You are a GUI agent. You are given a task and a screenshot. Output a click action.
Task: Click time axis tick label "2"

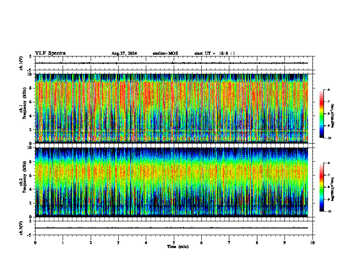(x=91, y=243)
